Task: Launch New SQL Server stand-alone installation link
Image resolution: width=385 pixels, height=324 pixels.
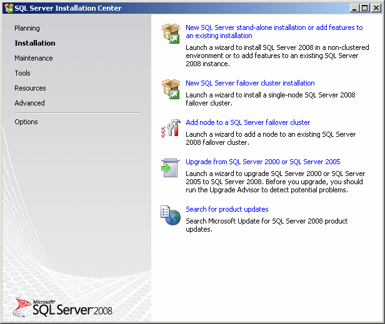Action: click(274, 32)
